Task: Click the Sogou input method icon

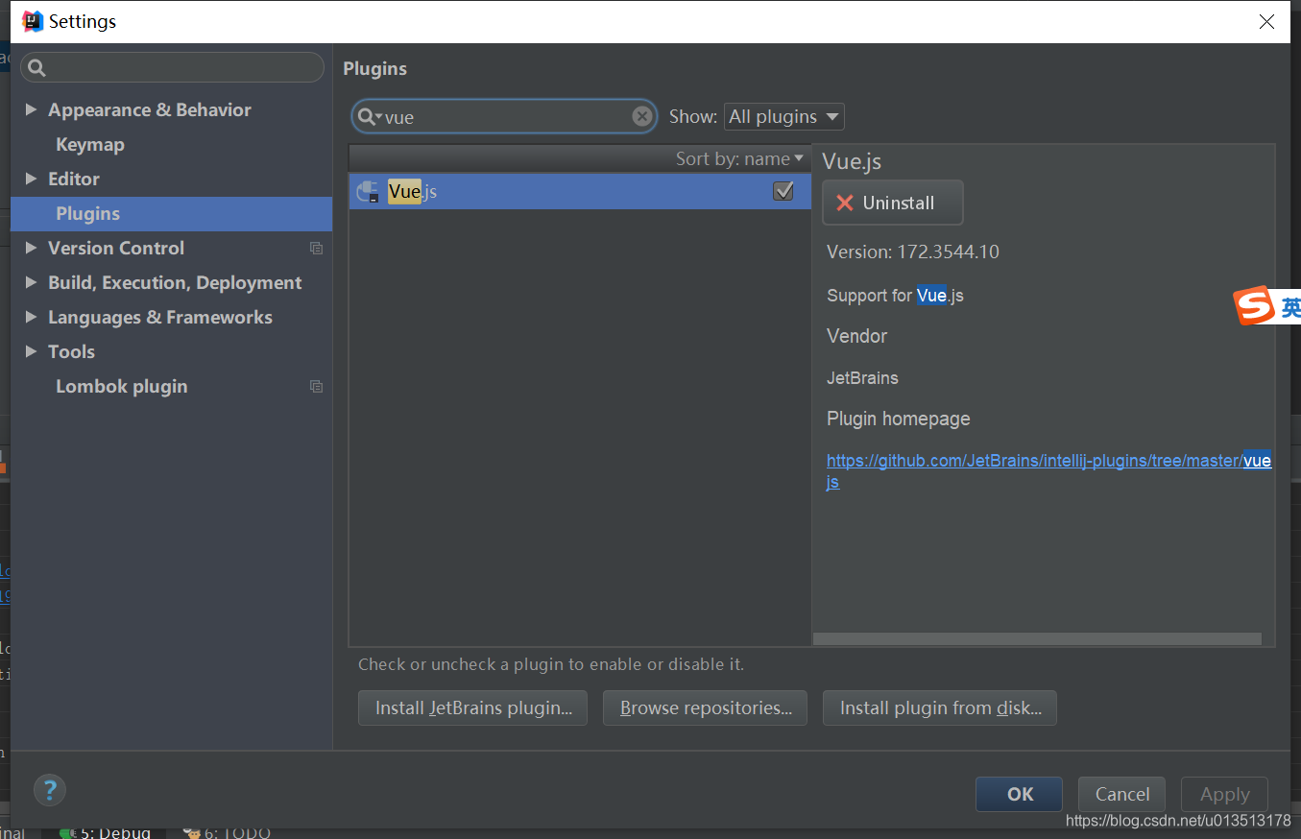Action: click(1254, 306)
